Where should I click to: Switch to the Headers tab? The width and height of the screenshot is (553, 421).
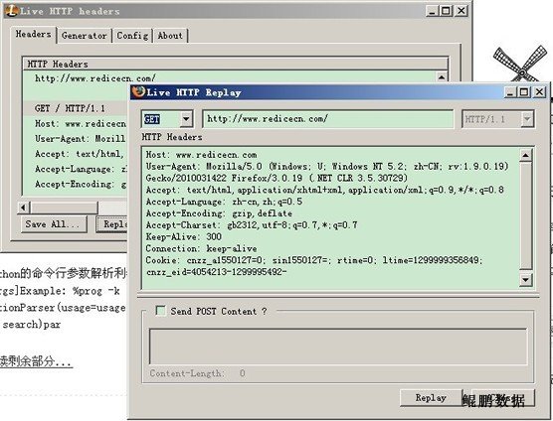(33, 35)
